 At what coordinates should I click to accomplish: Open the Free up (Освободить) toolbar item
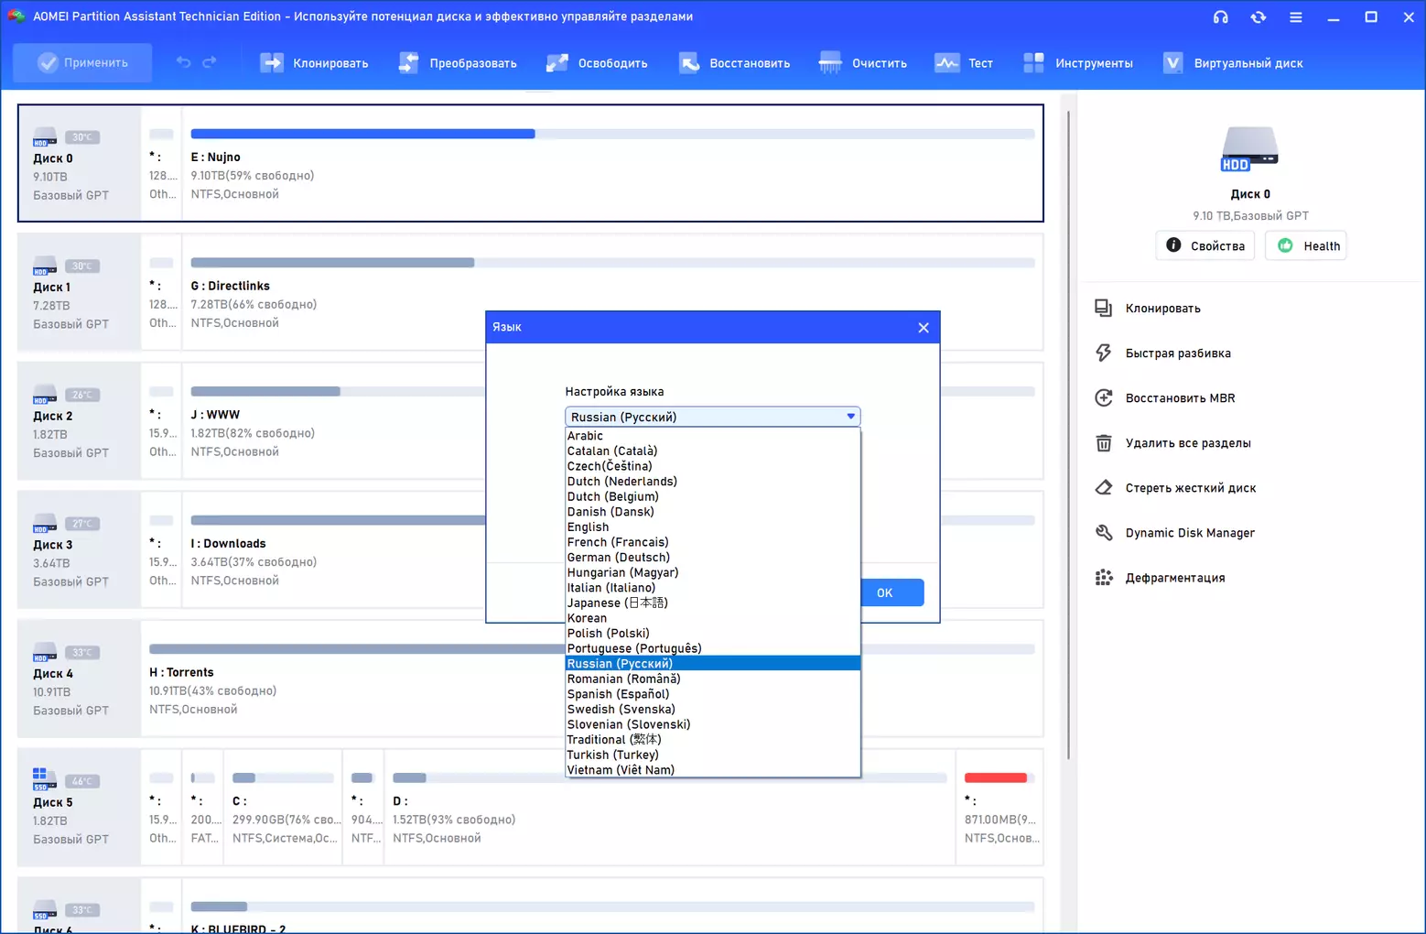click(x=597, y=63)
